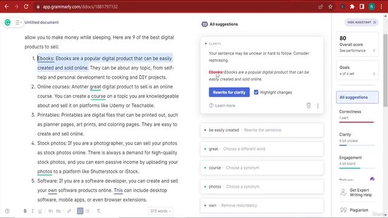Open the Chrome profile avatar
The width and height of the screenshot is (388, 218).
pyautogui.click(x=372, y=7)
